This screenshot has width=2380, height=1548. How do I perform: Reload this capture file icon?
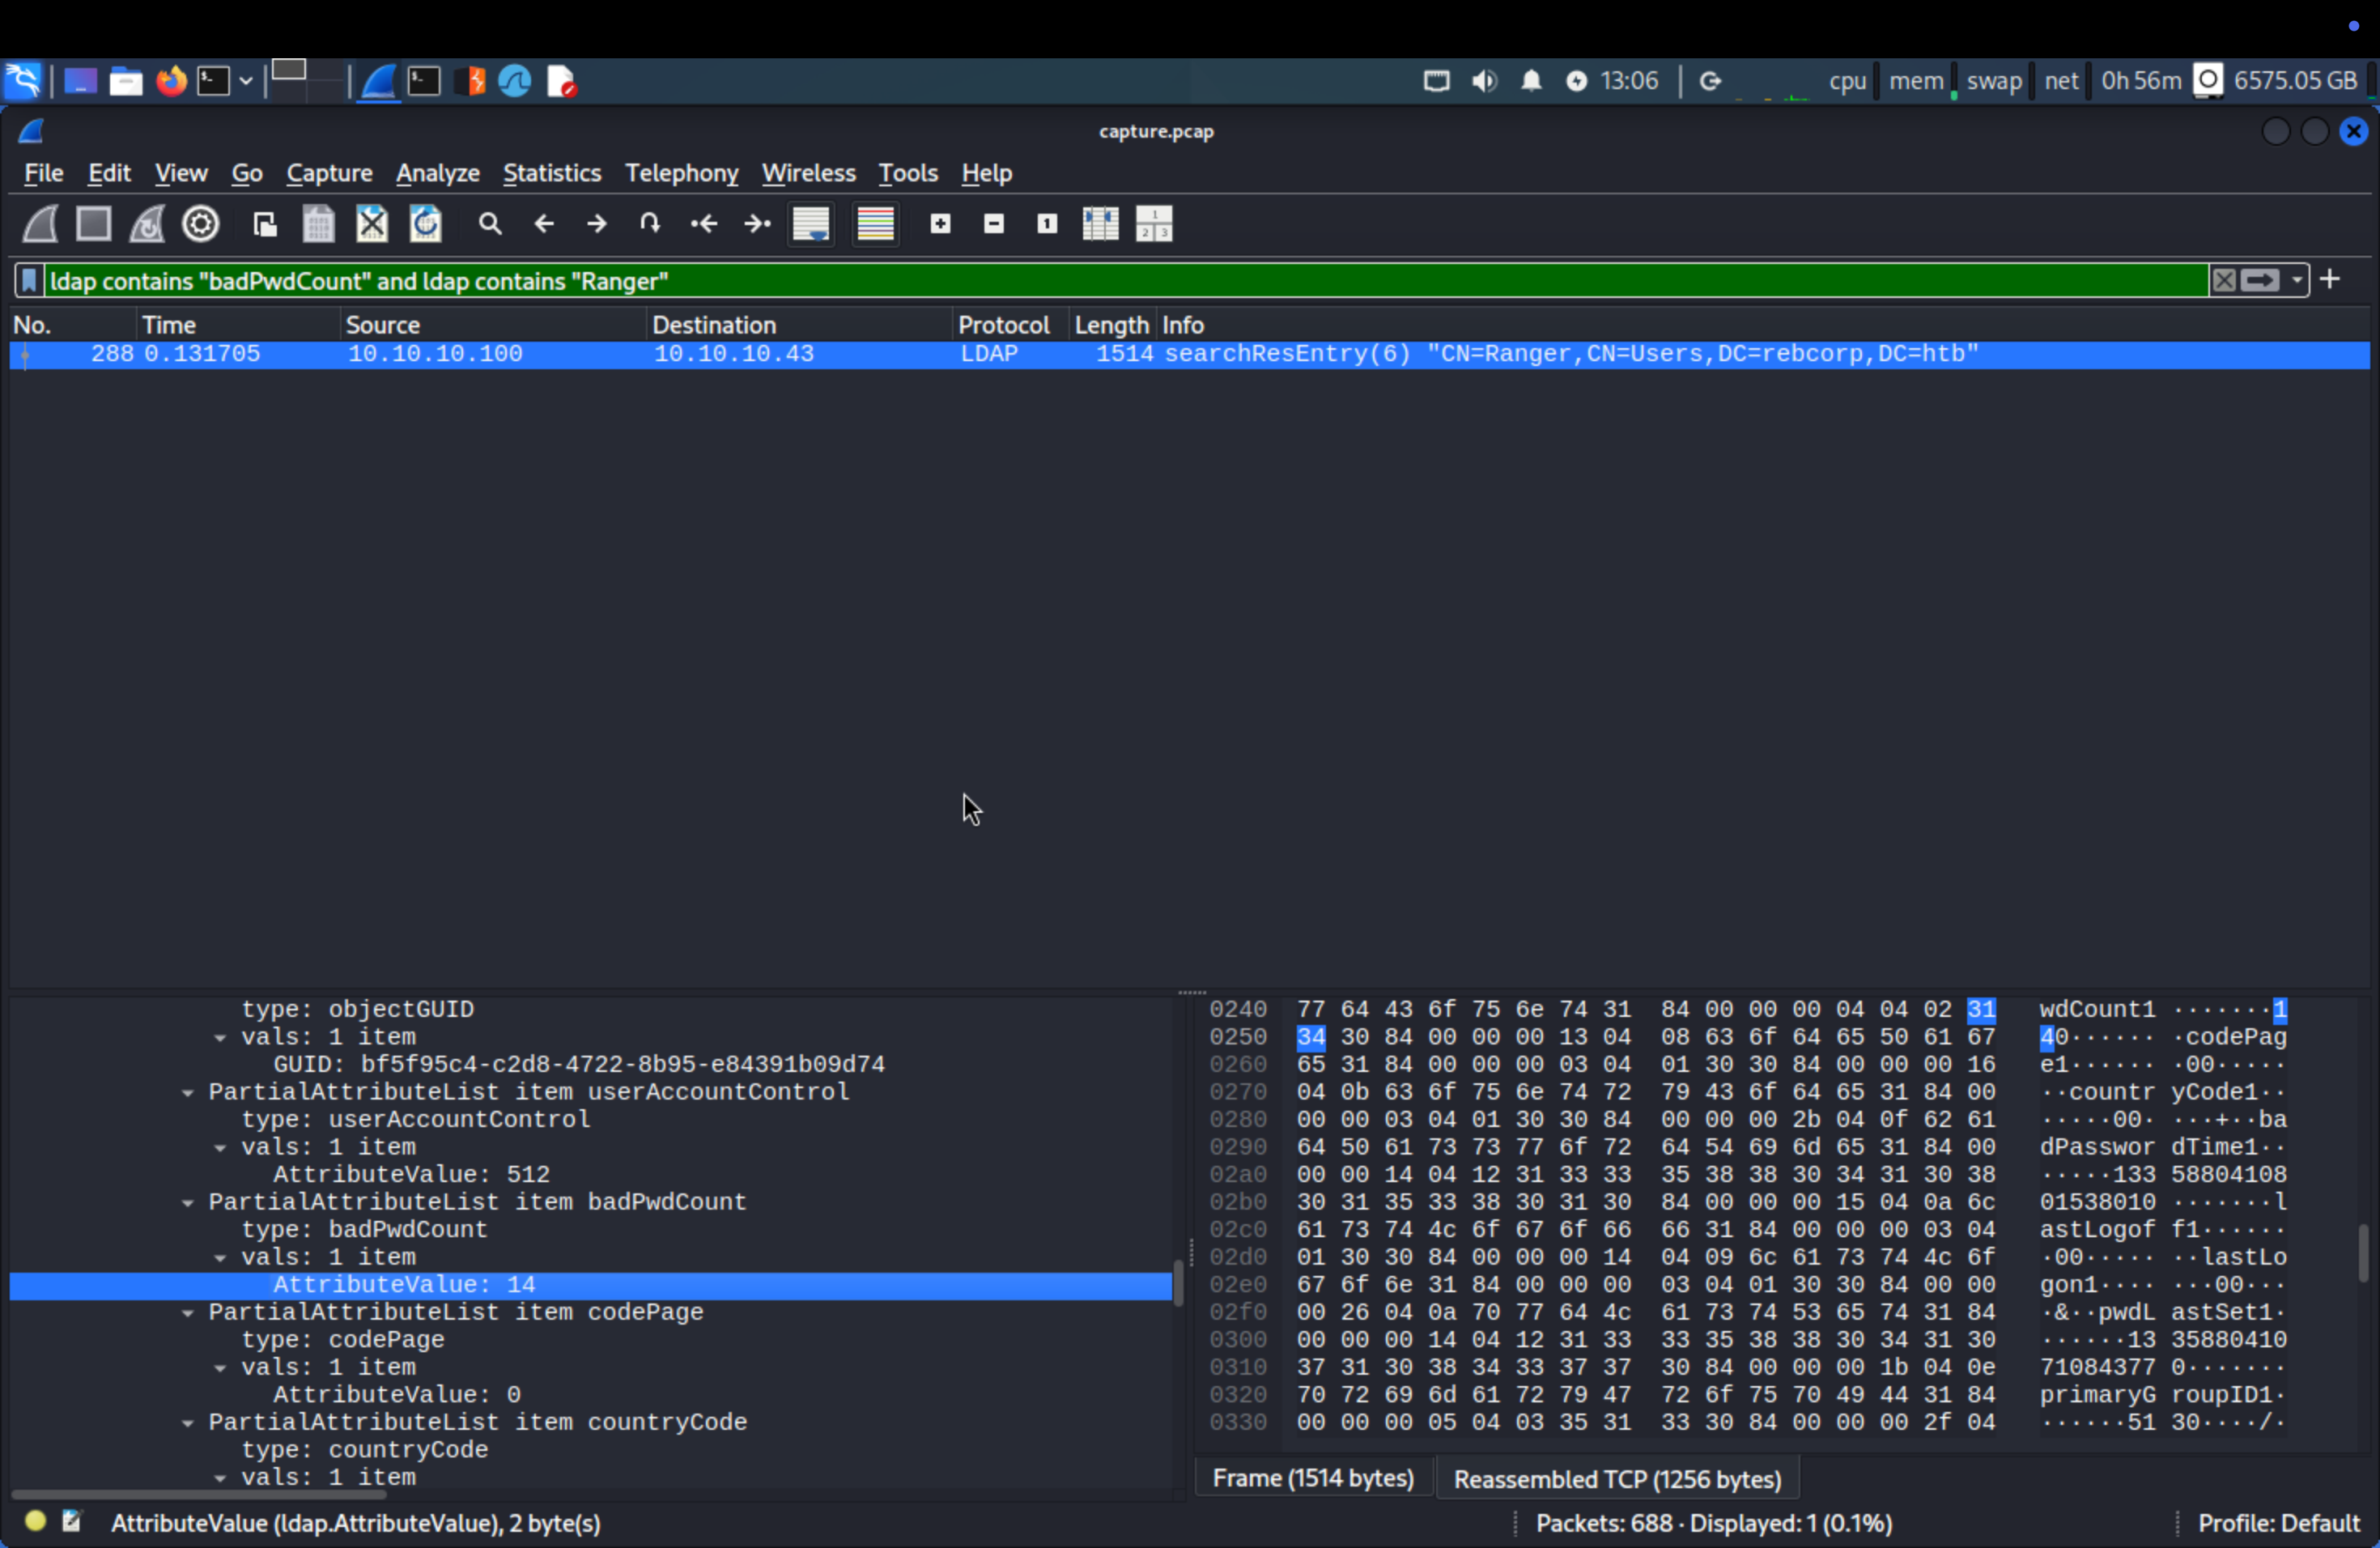pos(426,224)
